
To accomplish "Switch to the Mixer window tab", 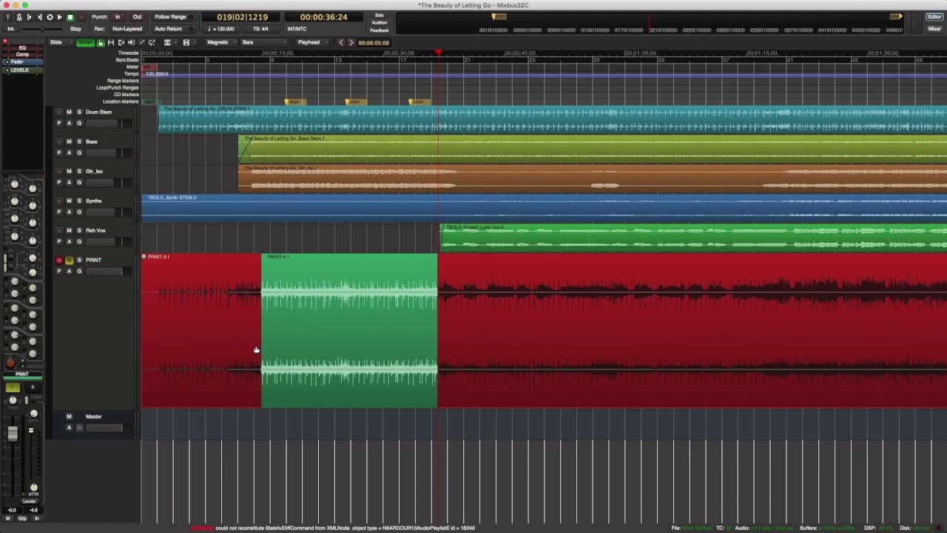I will (934, 29).
